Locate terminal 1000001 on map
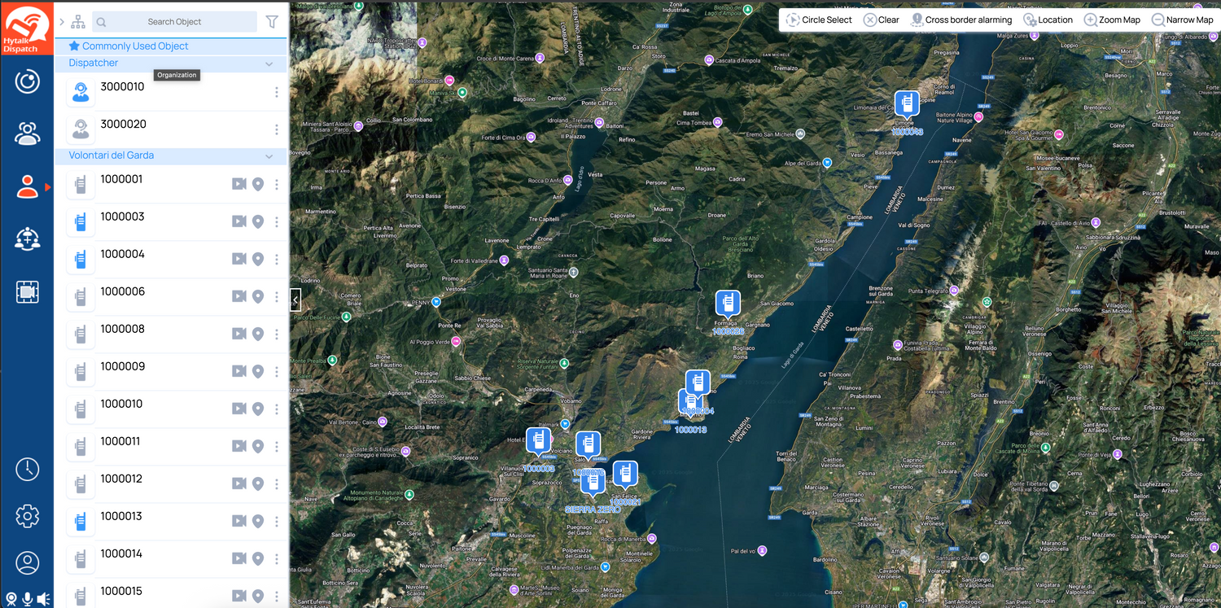The height and width of the screenshot is (608, 1221). [x=258, y=185]
